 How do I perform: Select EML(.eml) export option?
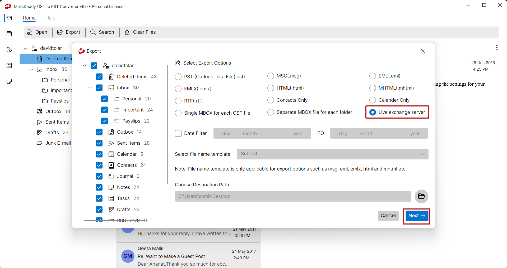click(x=373, y=76)
